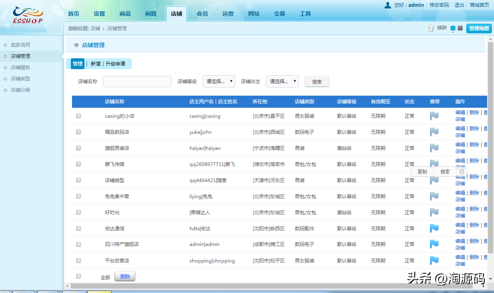This screenshot has height=293, width=494.
Task: Click the monitor icon beside 店铺管理 heading
Action: coord(76,45)
